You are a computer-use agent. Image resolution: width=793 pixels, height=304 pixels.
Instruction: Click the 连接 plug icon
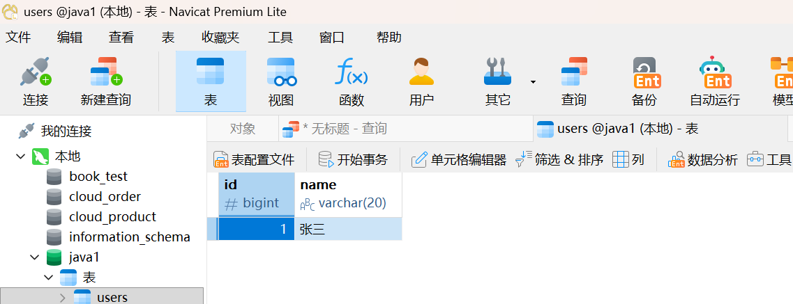click(36, 72)
